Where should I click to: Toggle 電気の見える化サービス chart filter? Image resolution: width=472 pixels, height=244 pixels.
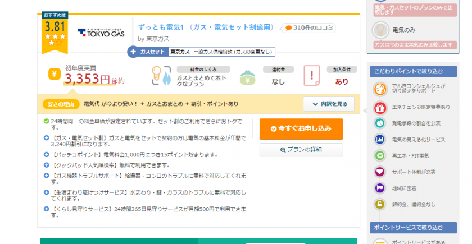tap(380, 140)
